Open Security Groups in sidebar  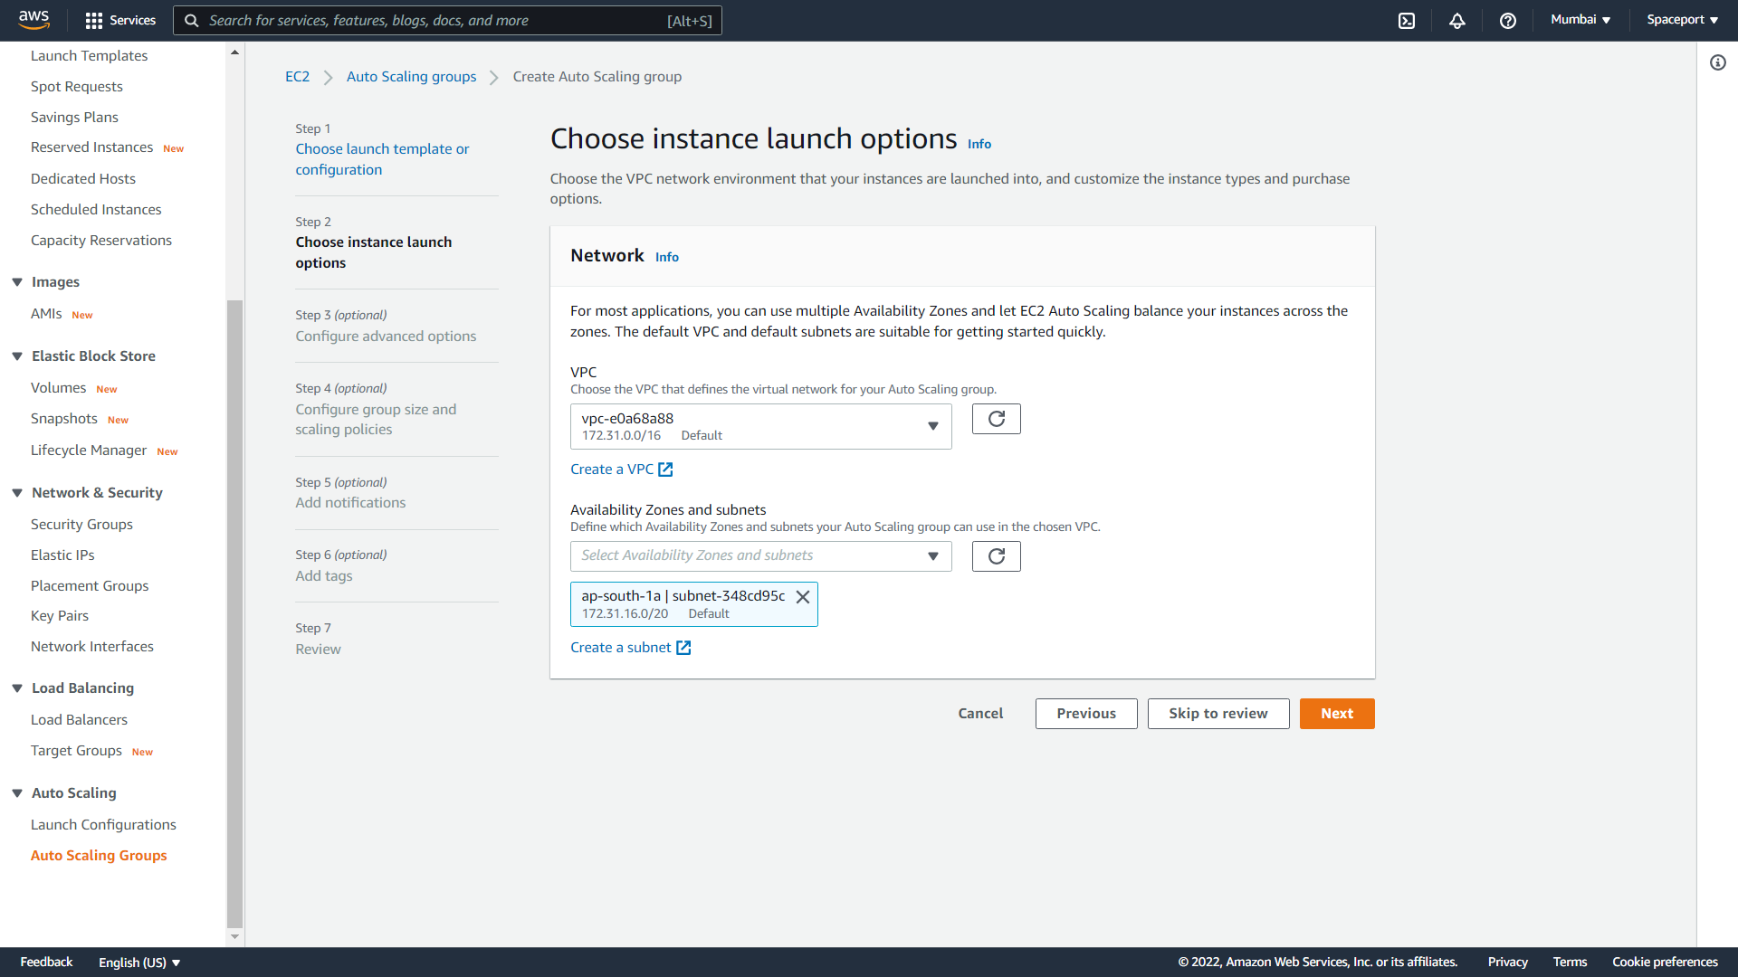[x=81, y=525]
